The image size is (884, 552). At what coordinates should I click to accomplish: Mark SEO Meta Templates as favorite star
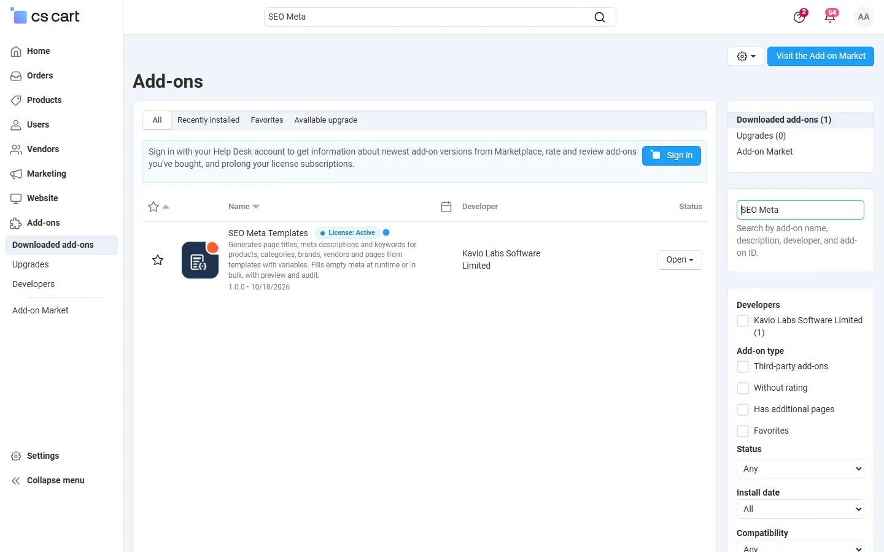[158, 260]
